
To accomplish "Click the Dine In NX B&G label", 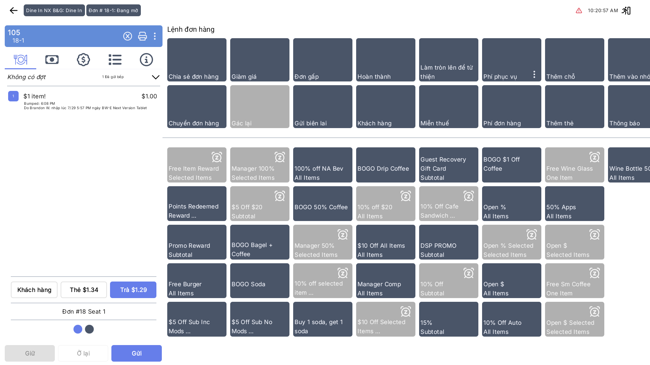I will pos(54,10).
